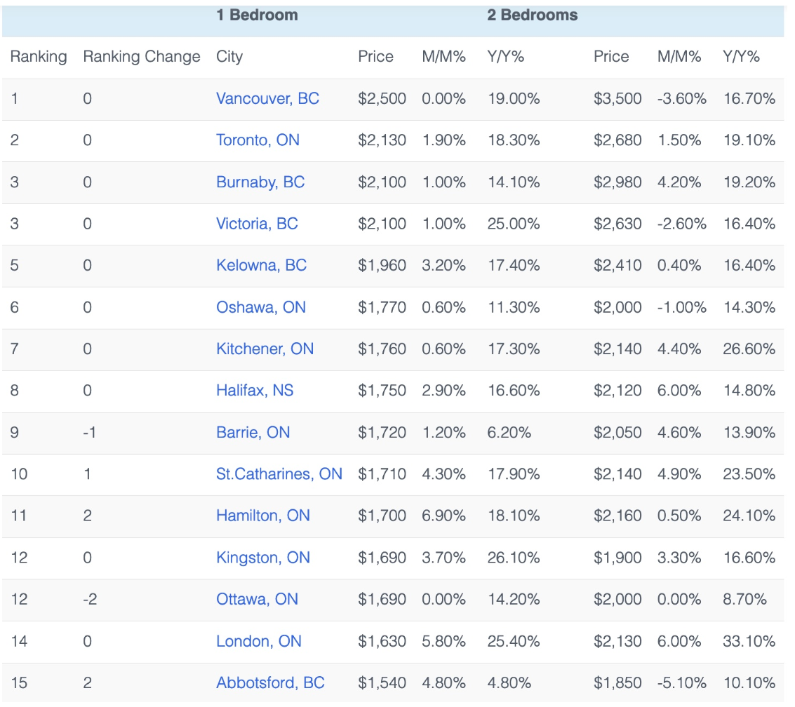This screenshot has width=795, height=707.
Task: Open the Oshawa, ON link
Action: [261, 307]
